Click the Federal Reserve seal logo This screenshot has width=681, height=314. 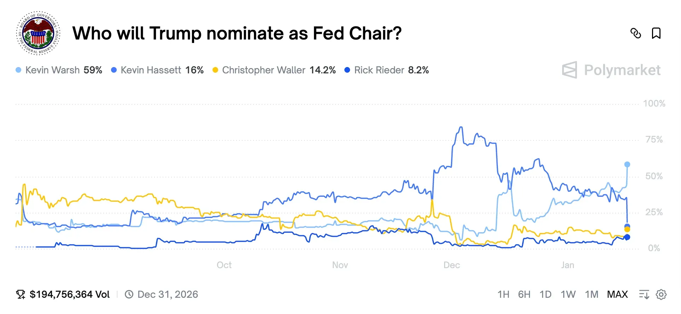[x=39, y=33]
